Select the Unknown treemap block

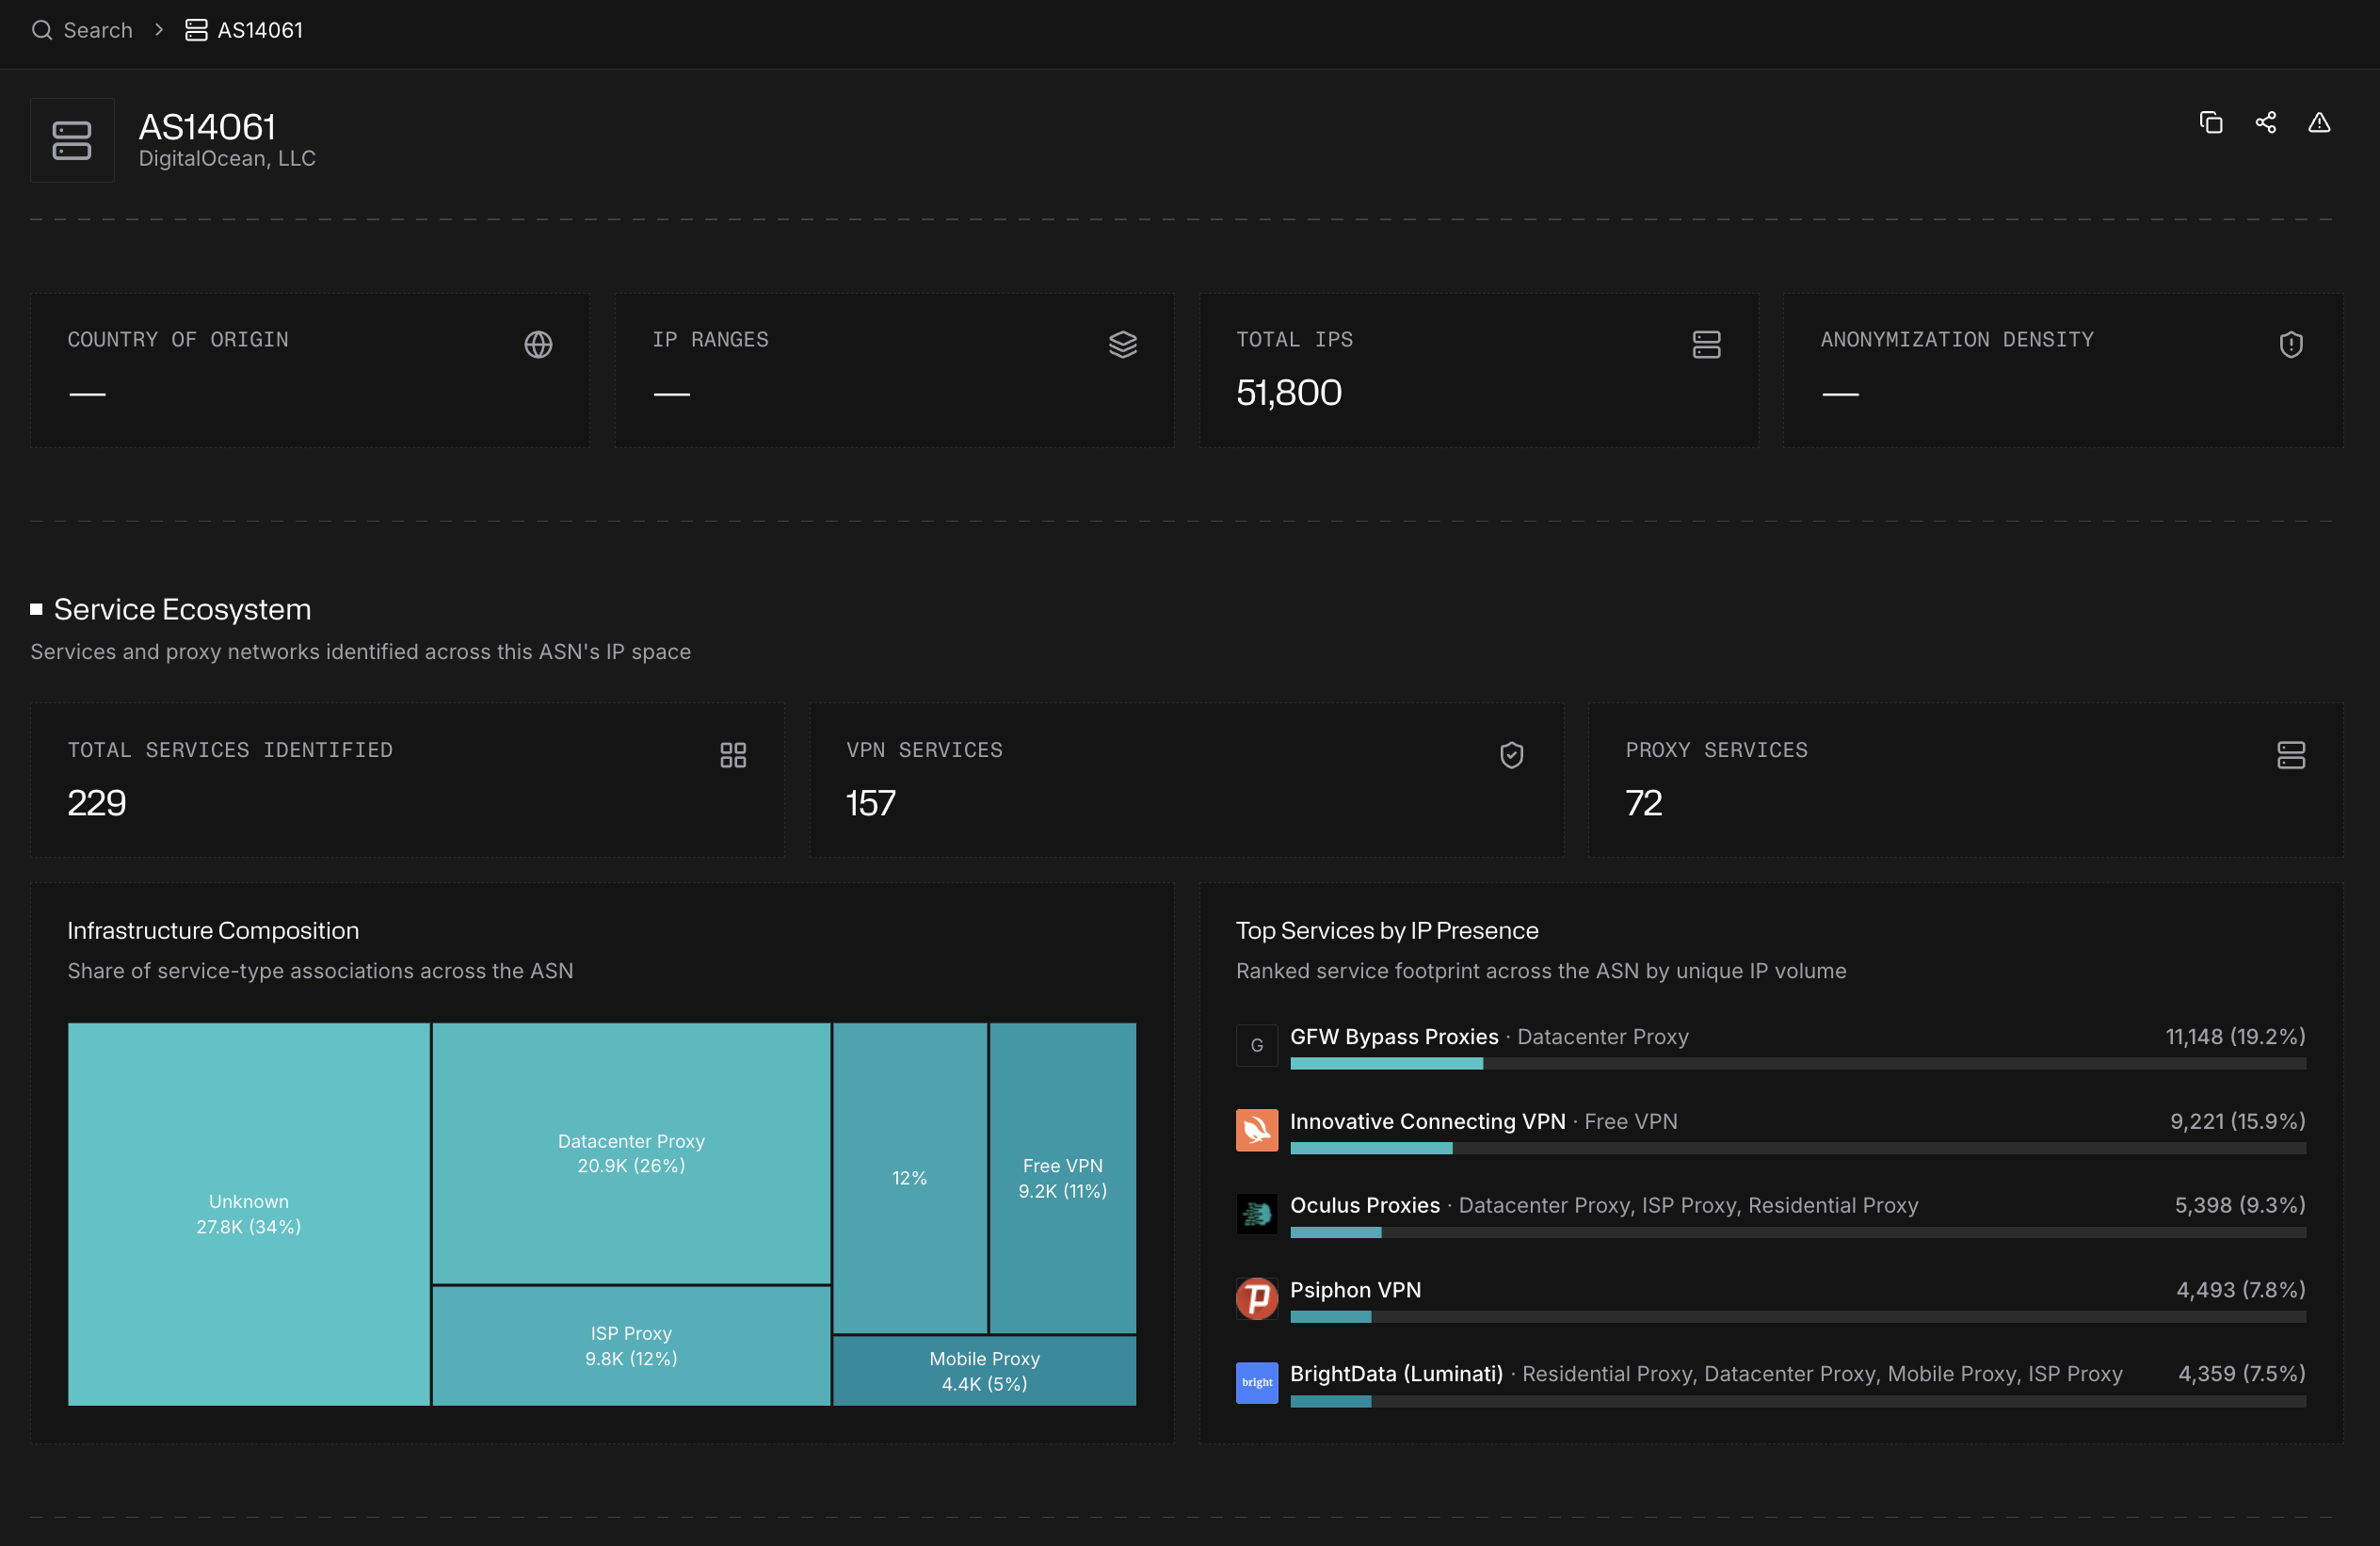coord(249,1213)
